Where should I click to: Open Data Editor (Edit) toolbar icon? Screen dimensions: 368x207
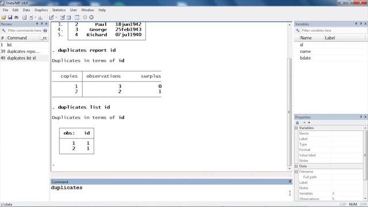pyautogui.click(x=63, y=17)
